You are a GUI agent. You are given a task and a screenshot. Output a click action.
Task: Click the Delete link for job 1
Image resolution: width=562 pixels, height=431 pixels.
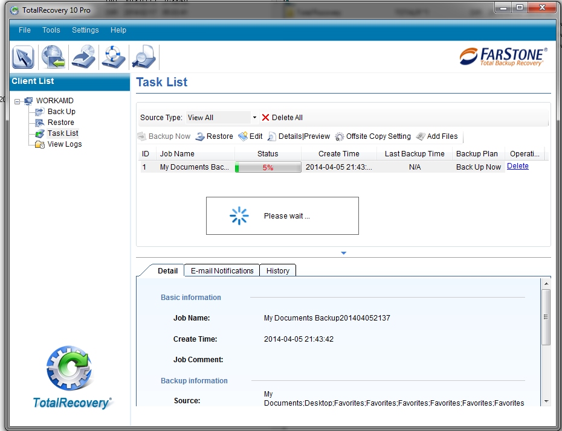pos(517,167)
